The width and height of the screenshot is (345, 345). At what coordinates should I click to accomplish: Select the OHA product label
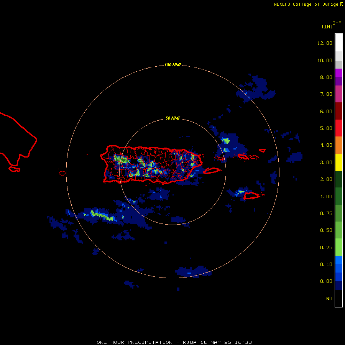tap(337, 23)
